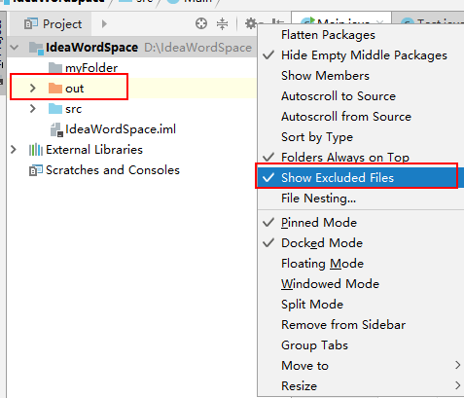Click the IdeaWordSpace module folder icon
Screen dimensions: 464x398
(x=36, y=48)
